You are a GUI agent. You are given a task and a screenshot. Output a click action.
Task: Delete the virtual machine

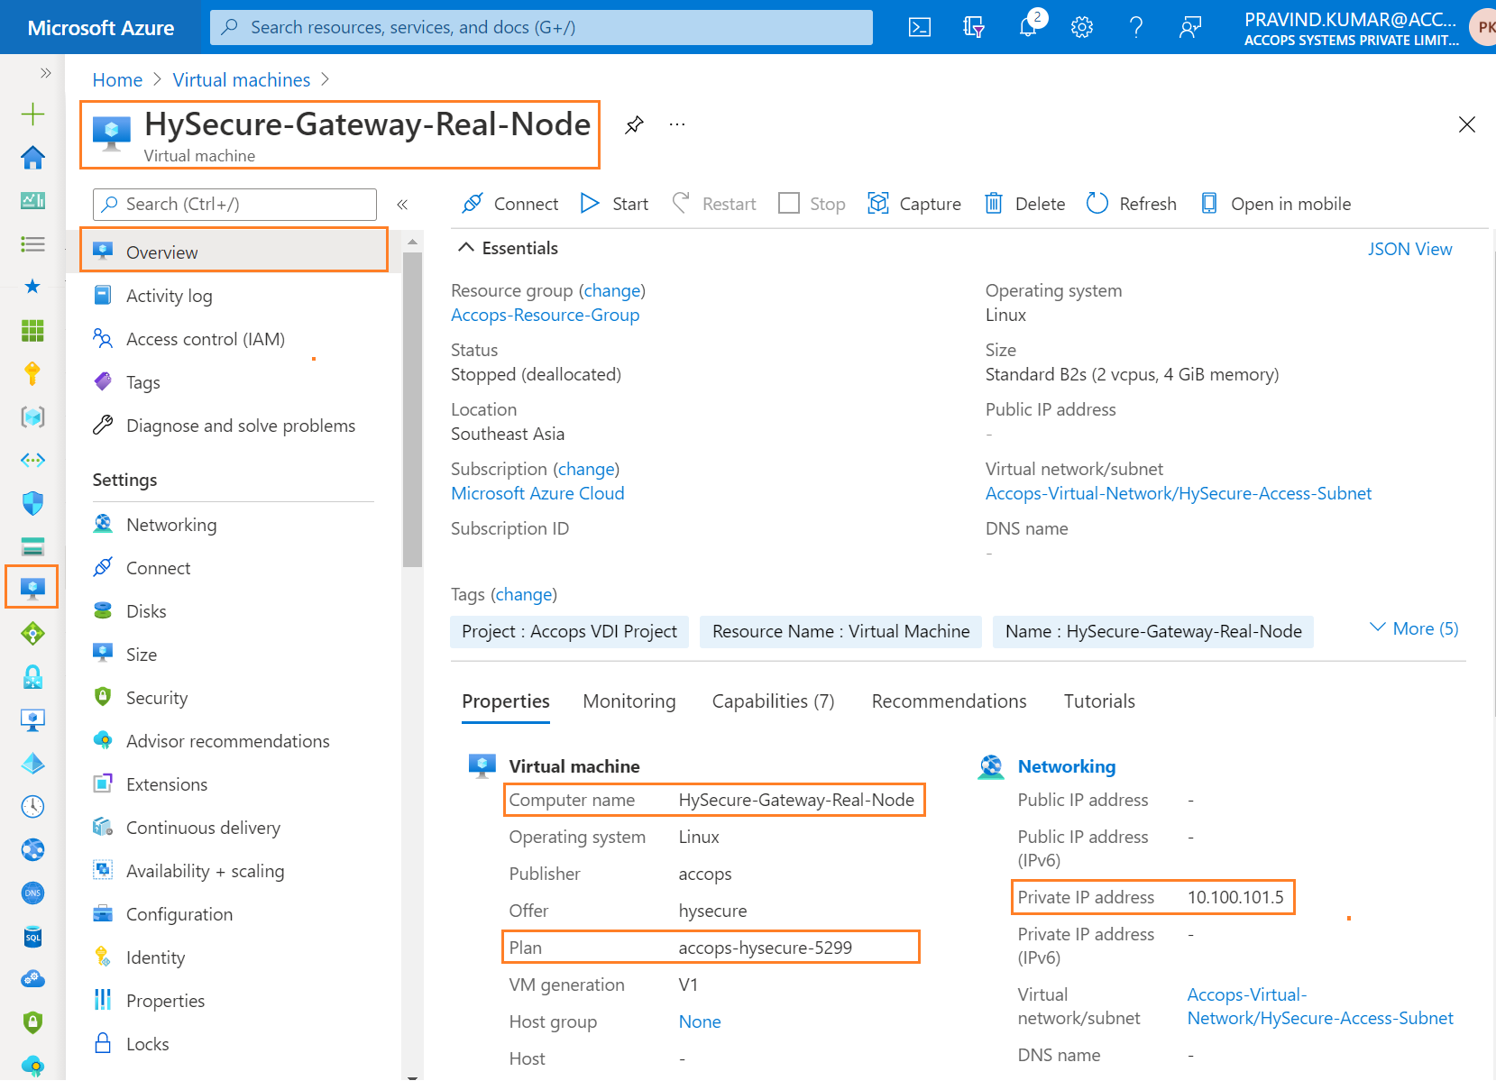1024,204
